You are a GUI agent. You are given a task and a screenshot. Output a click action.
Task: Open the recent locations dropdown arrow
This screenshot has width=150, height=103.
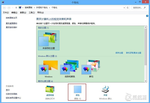coord(12,8)
